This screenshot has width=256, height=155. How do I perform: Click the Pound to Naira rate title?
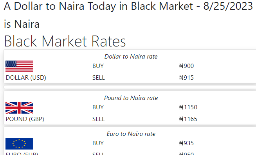tap(131, 98)
